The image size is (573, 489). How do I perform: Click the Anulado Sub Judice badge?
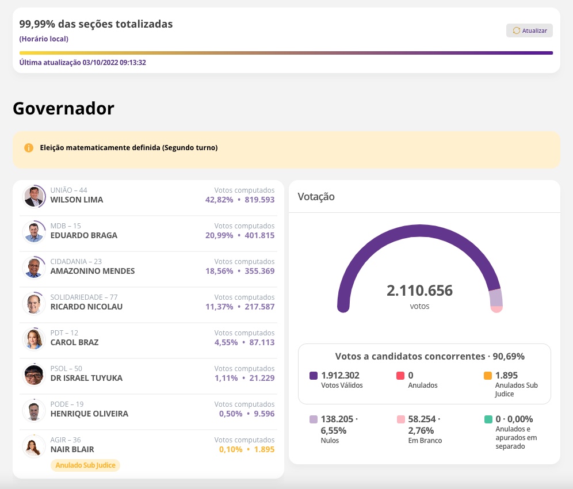coord(85,465)
